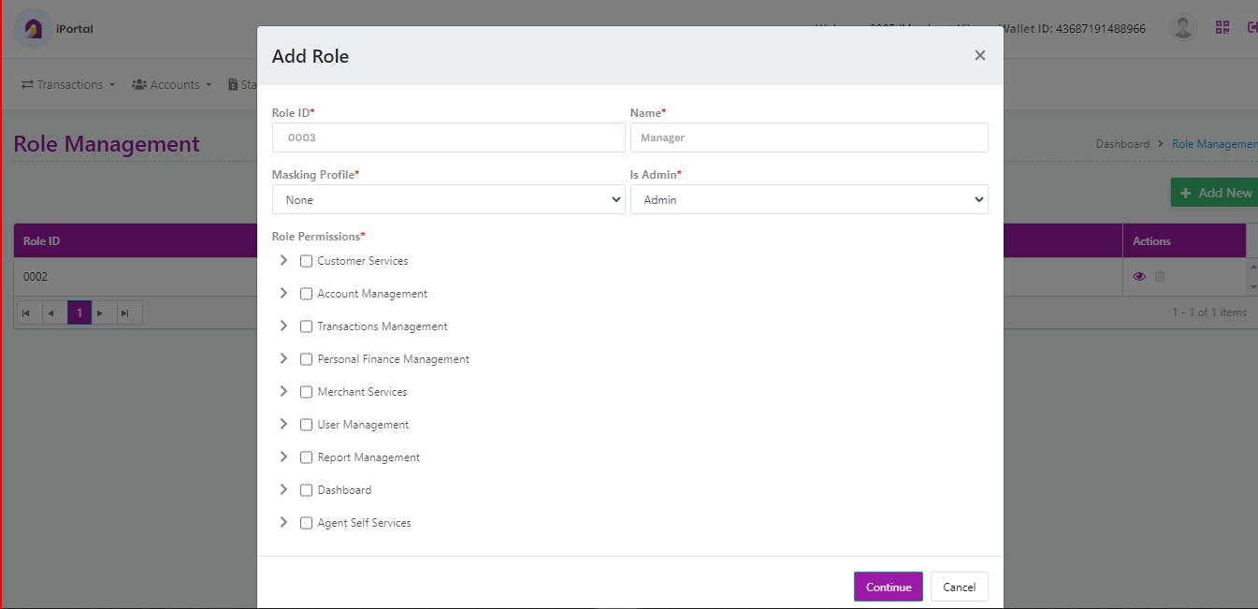The image size is (1258, 609).
Task: Click the Cancel button
Action: [x=959, y=587]
